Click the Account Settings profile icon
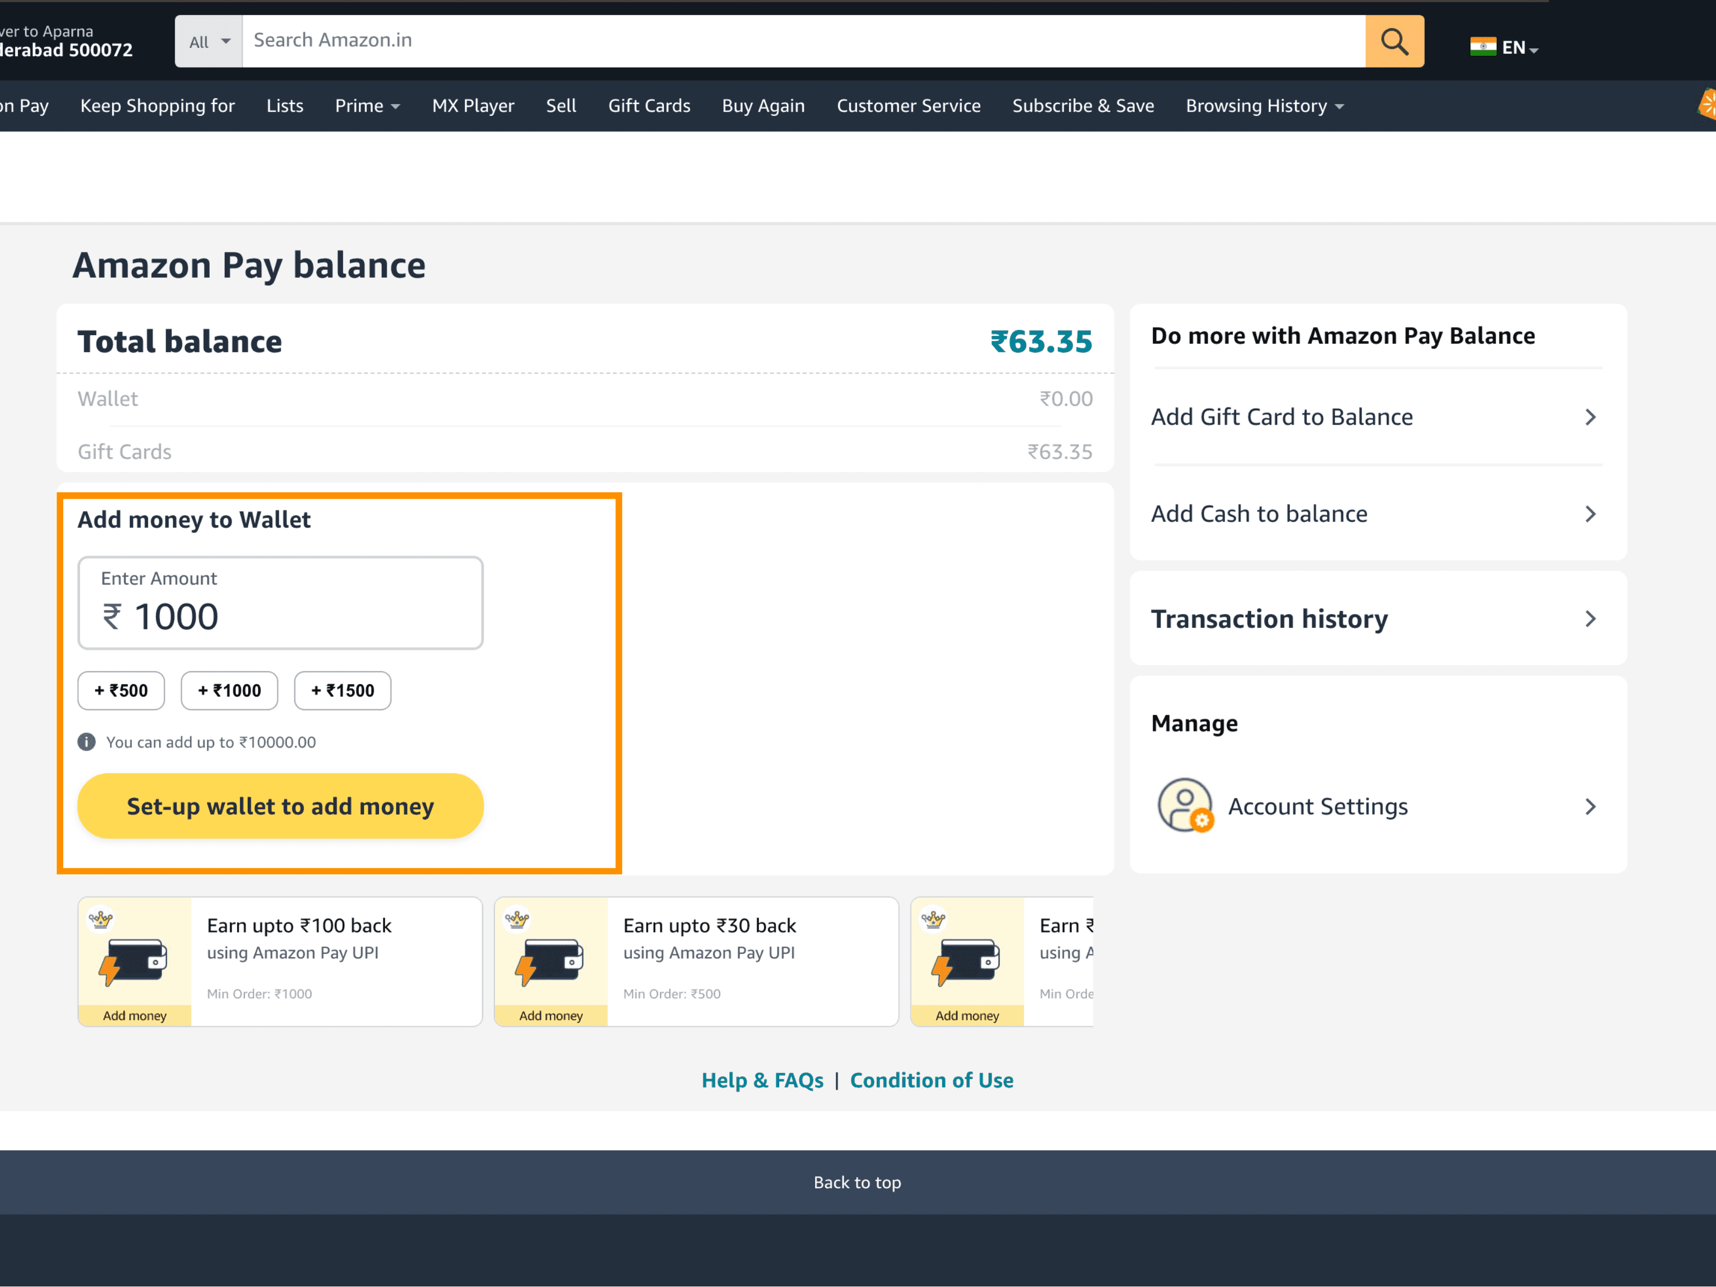Image resolution: width=1716 pixels, height=1287 pixels. pyautogui.click(x=1185, y=806)
